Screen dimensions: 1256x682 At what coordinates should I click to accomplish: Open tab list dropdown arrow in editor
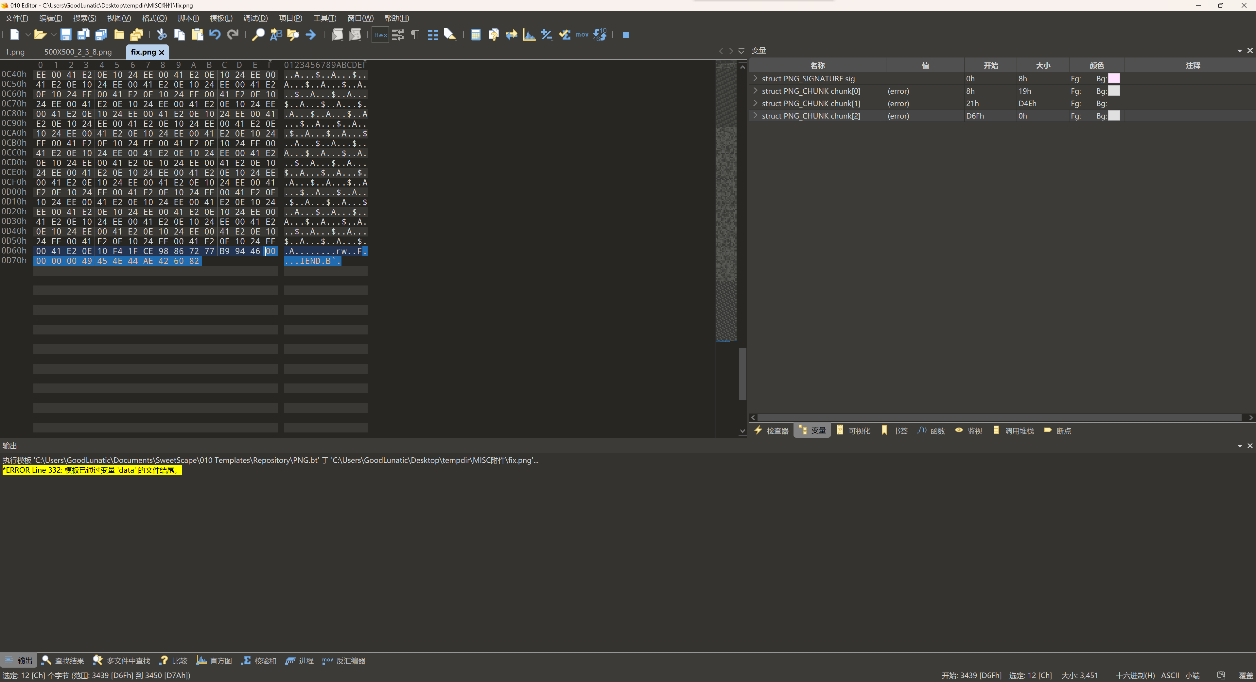(741, 51)
